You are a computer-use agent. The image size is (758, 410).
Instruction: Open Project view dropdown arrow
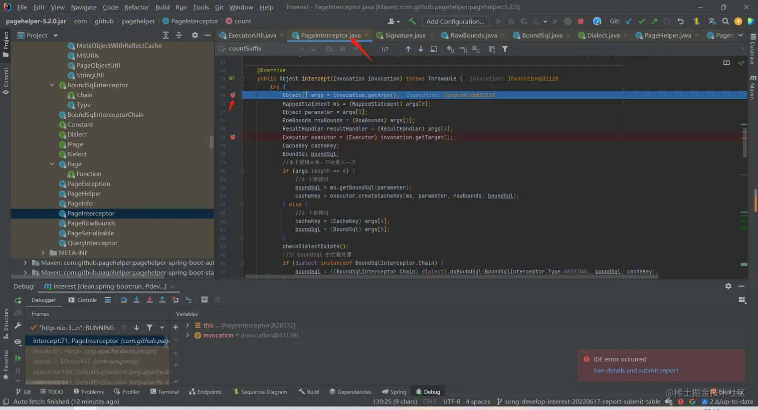[56, 36]
